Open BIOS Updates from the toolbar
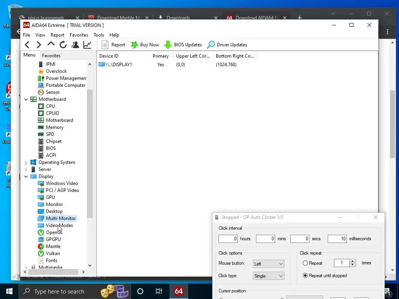Screen dimensions: 399x299 [x=183, y=45]
